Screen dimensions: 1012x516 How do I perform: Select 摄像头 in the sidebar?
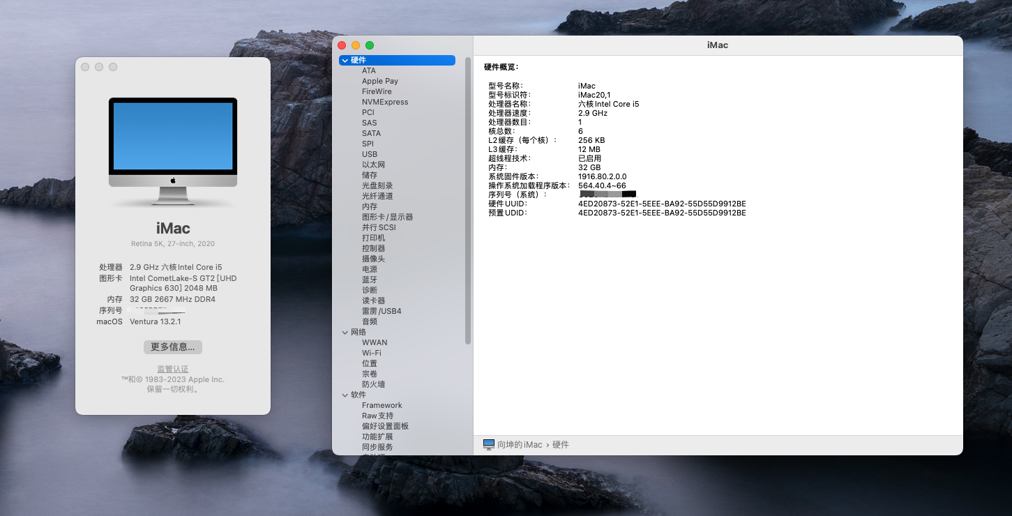(373, 259)
